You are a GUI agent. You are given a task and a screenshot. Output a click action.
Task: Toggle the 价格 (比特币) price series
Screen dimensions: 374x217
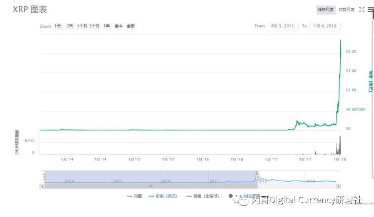[x=202, y=196]
